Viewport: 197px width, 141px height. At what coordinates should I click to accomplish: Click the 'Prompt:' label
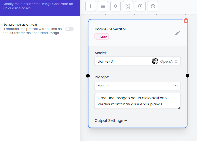[102, 77]
